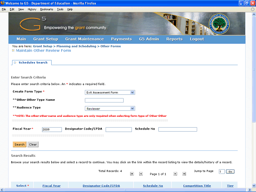Go to previous results page arrow
This screenshot has height=192, width=256.
(141, 174)
